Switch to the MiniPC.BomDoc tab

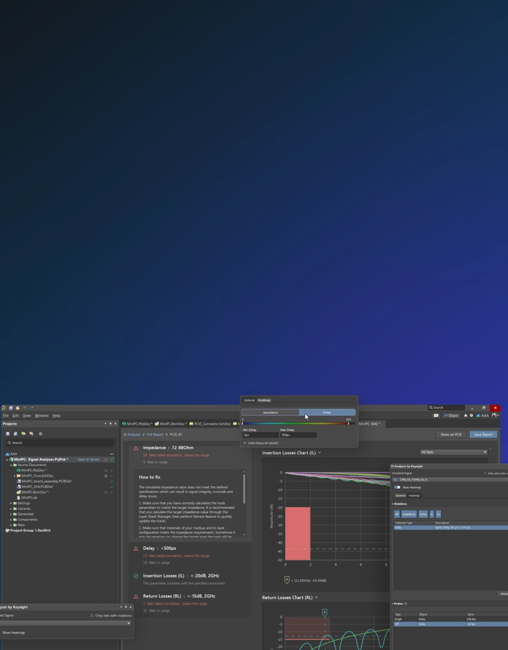171,424
